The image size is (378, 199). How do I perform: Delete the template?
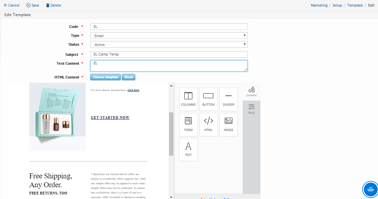[x=53, y=5]
